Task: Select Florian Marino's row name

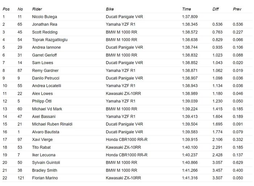Action: pos(45,178)
